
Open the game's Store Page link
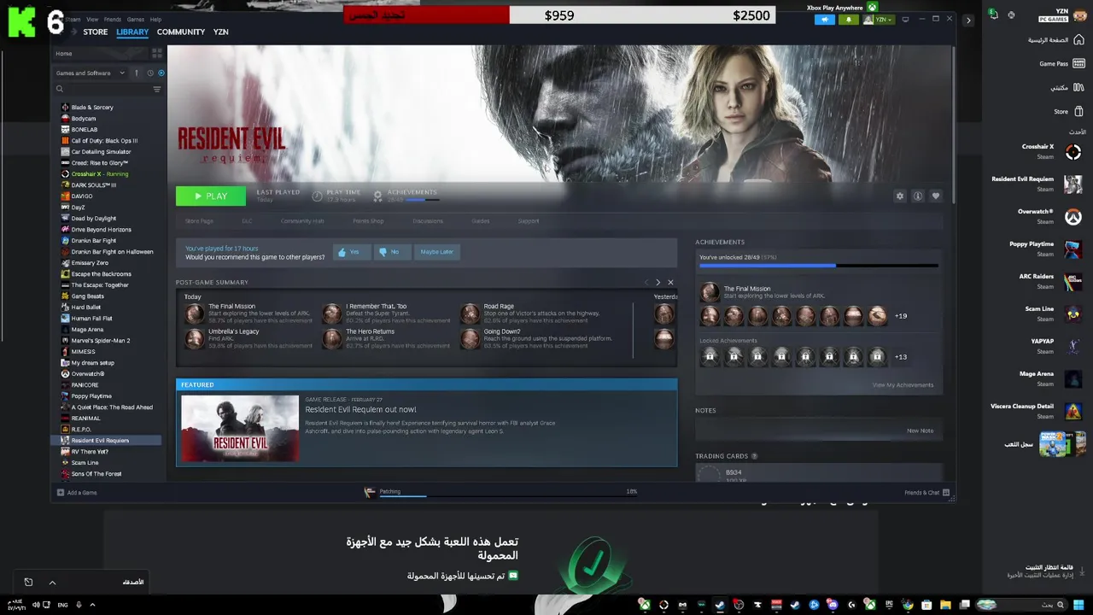pos(199,221)
